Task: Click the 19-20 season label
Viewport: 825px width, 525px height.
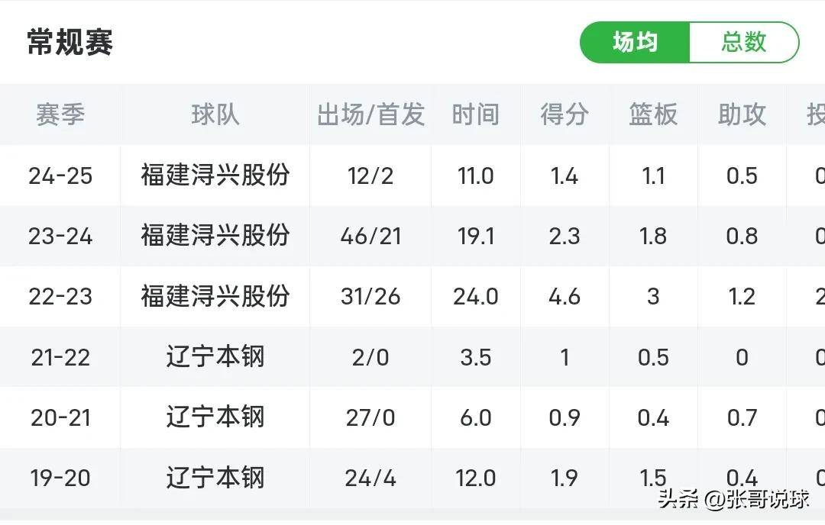Action: [x=60, y=478]
